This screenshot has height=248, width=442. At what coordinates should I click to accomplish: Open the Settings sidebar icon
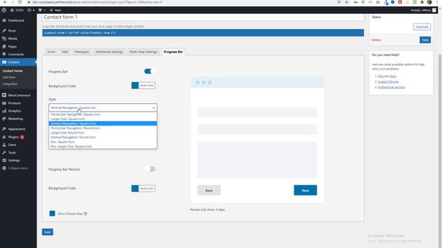[4, 161]
